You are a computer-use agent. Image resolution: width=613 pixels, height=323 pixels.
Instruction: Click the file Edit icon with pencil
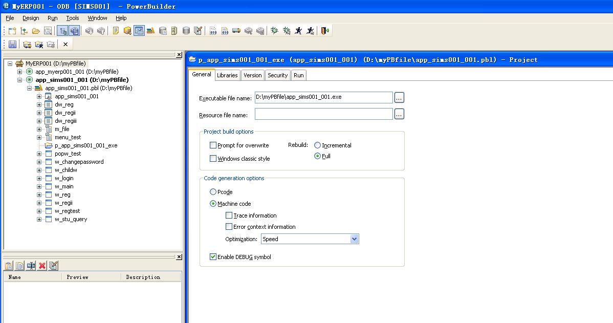[x=198, y=31]
